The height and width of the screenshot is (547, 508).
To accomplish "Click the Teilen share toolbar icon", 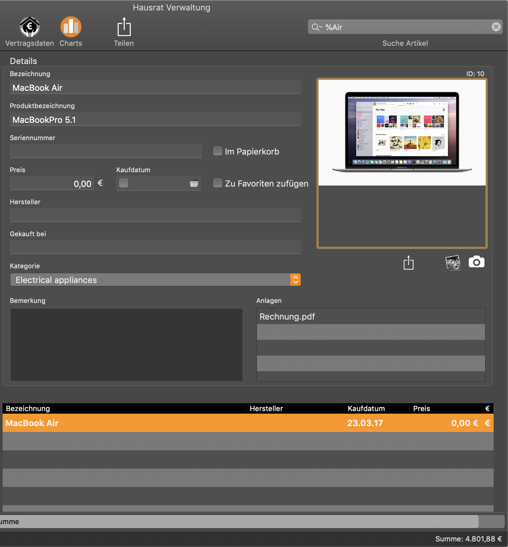I will point(124,27).
